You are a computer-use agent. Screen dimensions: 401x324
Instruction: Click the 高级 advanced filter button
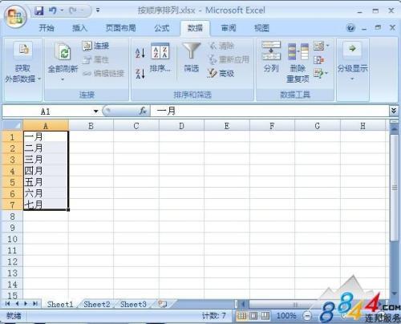click(x=221, y=73)
